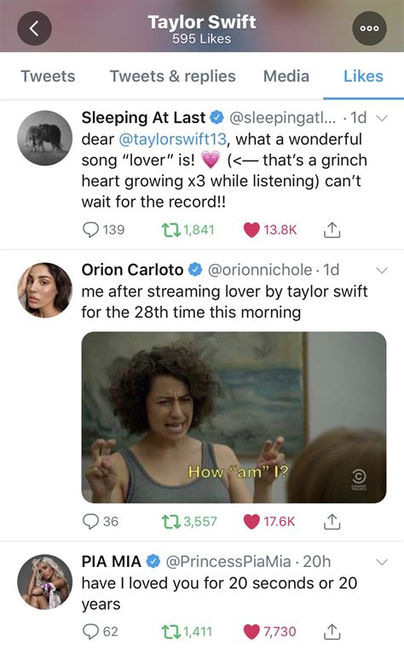The image size is (404, 649).
Task: Switch to the Tweets tab
Action: coord(48,76)
